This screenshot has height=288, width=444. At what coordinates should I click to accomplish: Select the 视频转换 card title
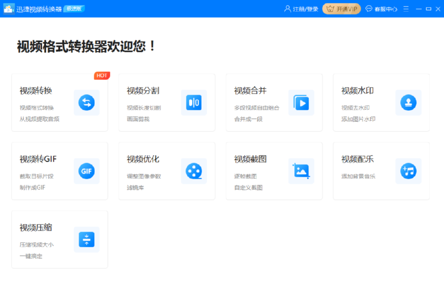click(x=36, y=91)
